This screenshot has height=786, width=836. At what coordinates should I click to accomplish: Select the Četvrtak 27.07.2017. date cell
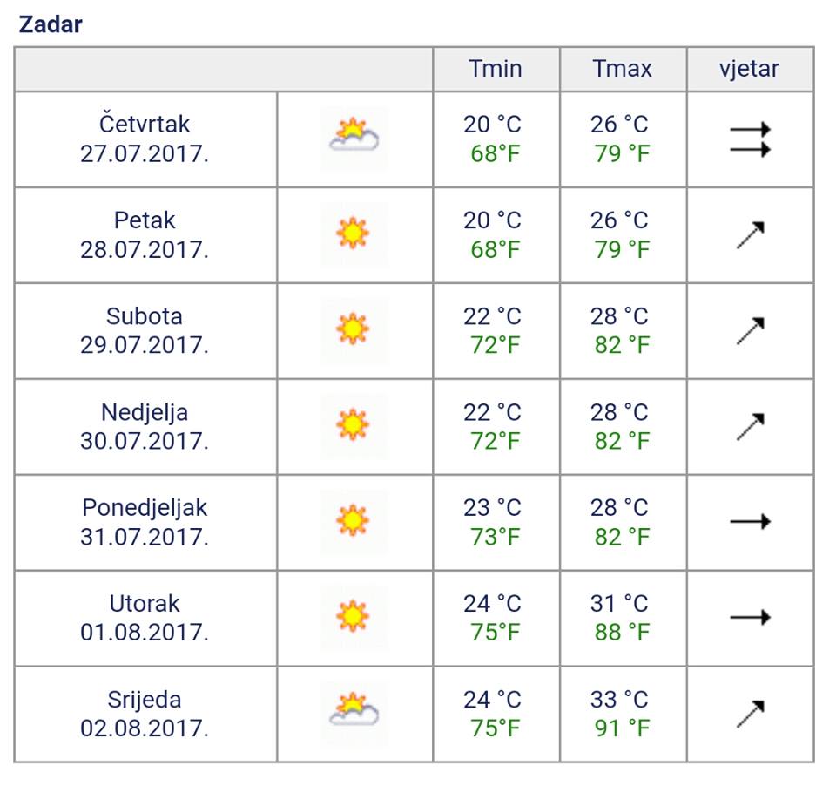point(145,139)
